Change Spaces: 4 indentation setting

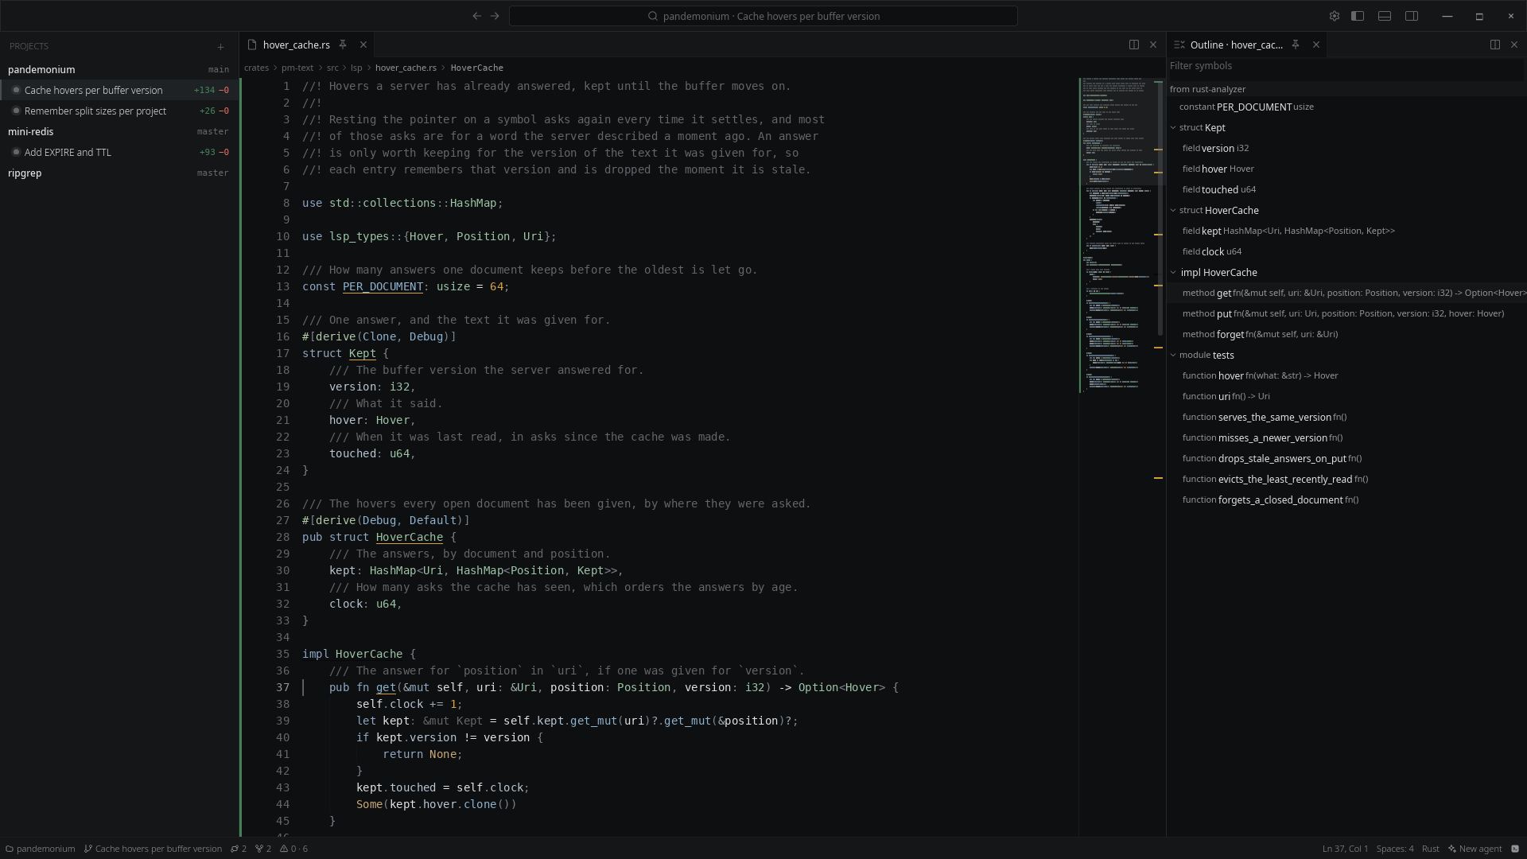pos(1395,849)
